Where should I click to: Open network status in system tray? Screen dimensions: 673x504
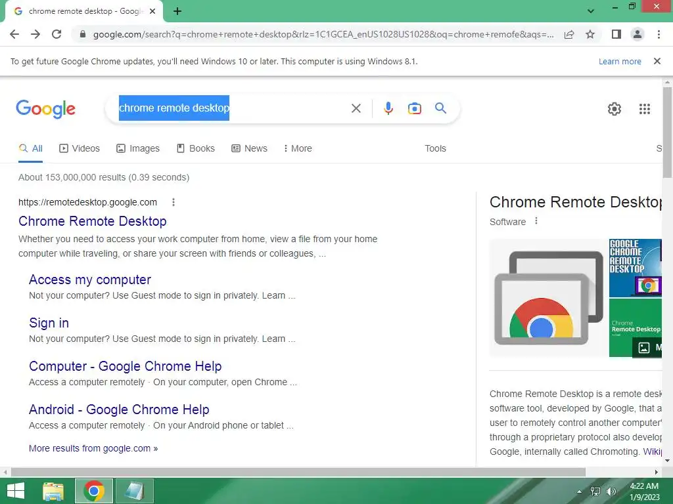pyautogui.click(x=595, y=492)
